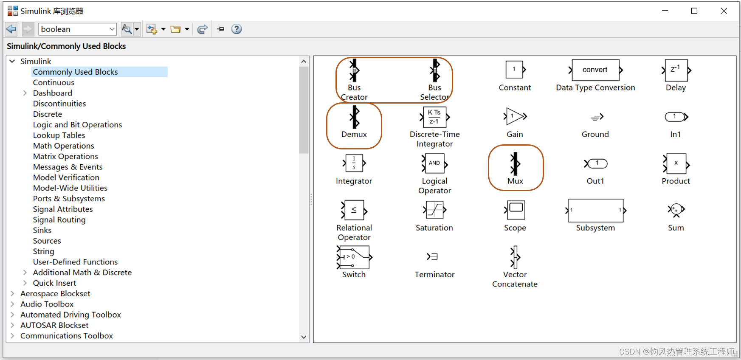Click the Terminator block icon
Screen dimensions: 741x360
tap(432, 256)
